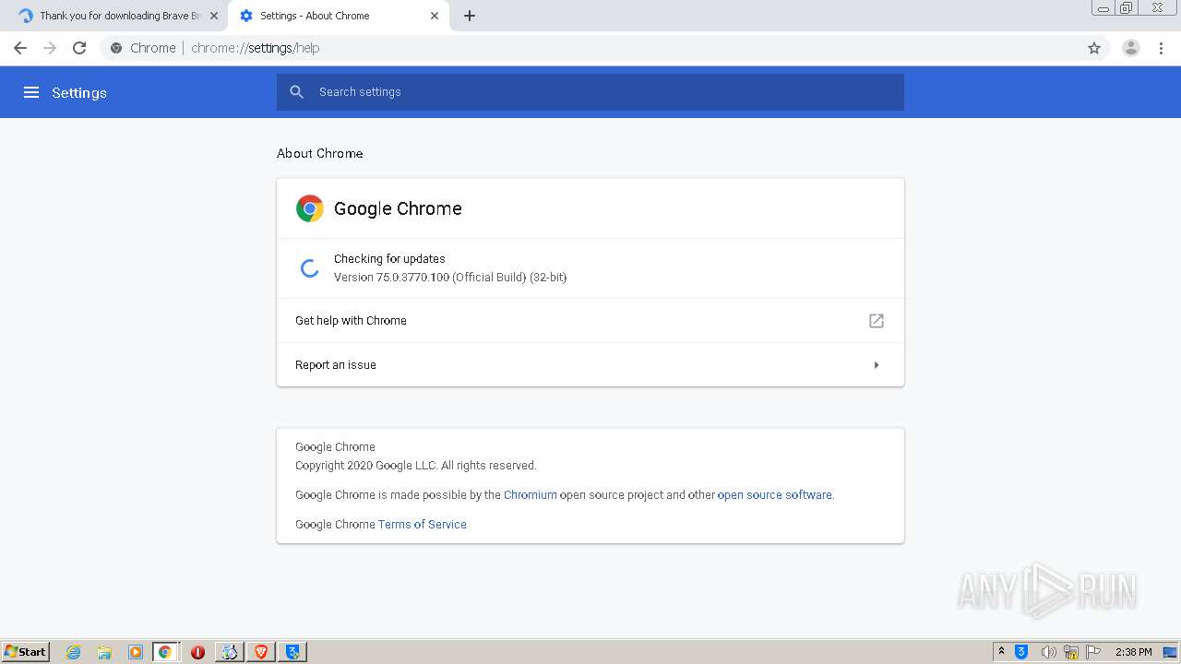The width and height of the screenshot is (1181, 664).
Task: Open Get help with Chrome
Action: click(590, 321)
